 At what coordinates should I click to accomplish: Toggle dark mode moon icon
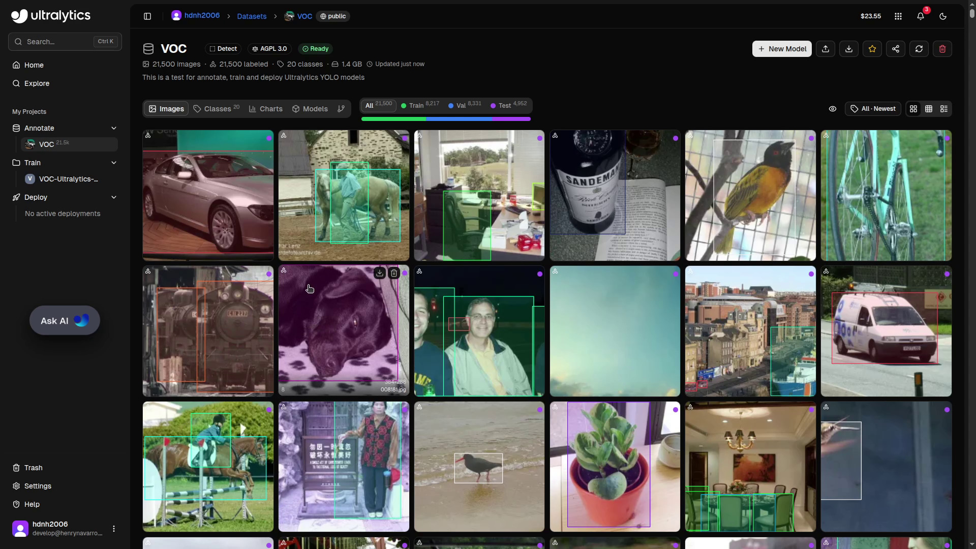coord(943,16)
